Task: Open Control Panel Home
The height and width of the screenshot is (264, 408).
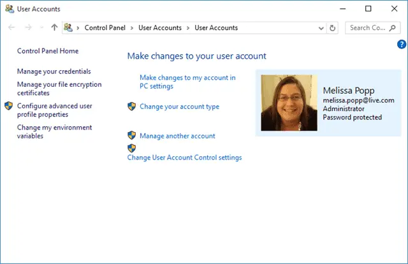Action: click(48, 51)
